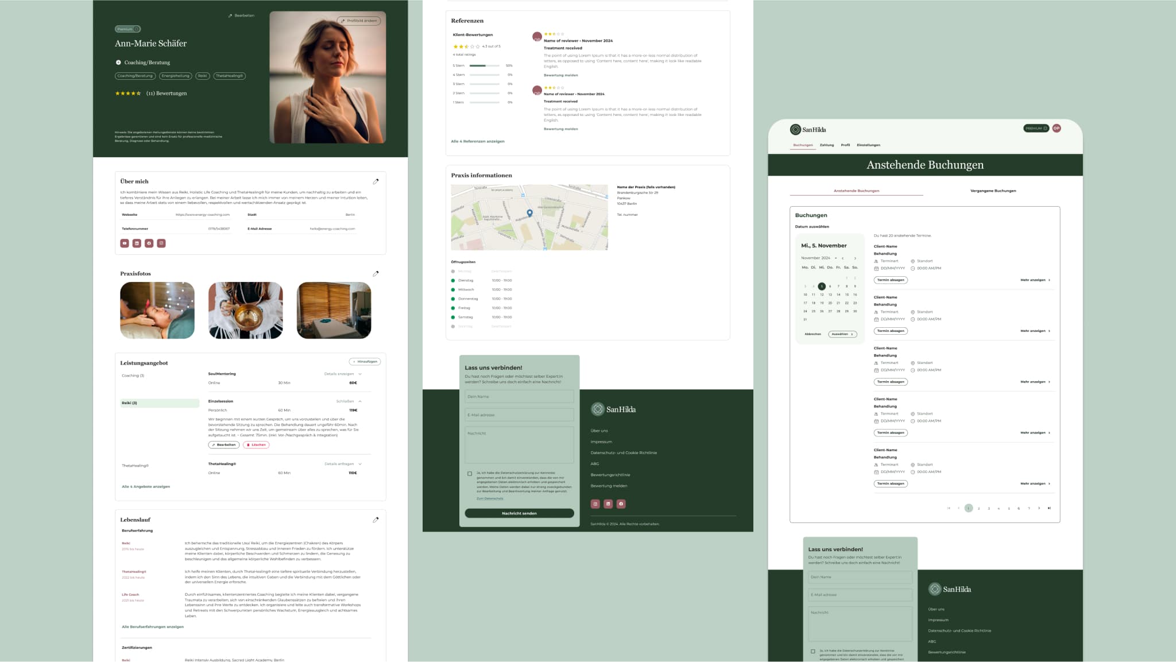The image size is (1176, 662).
Task: Tick consent checkbox in bottom-right contact form
Action: click(813, 651)
